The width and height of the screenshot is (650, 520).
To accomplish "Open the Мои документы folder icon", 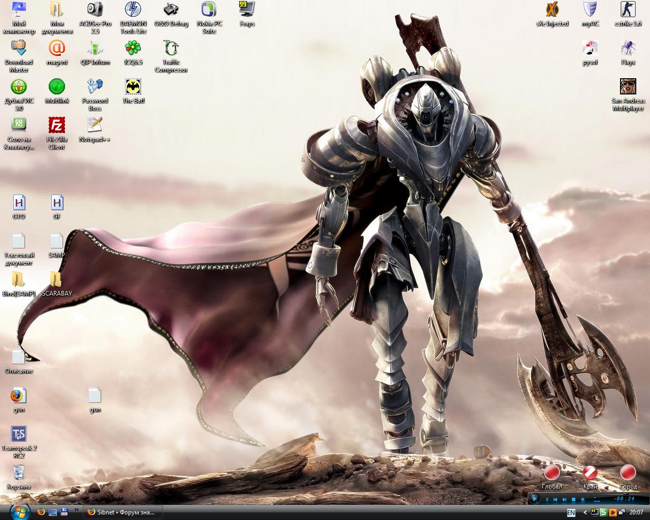I will (57, 17).
